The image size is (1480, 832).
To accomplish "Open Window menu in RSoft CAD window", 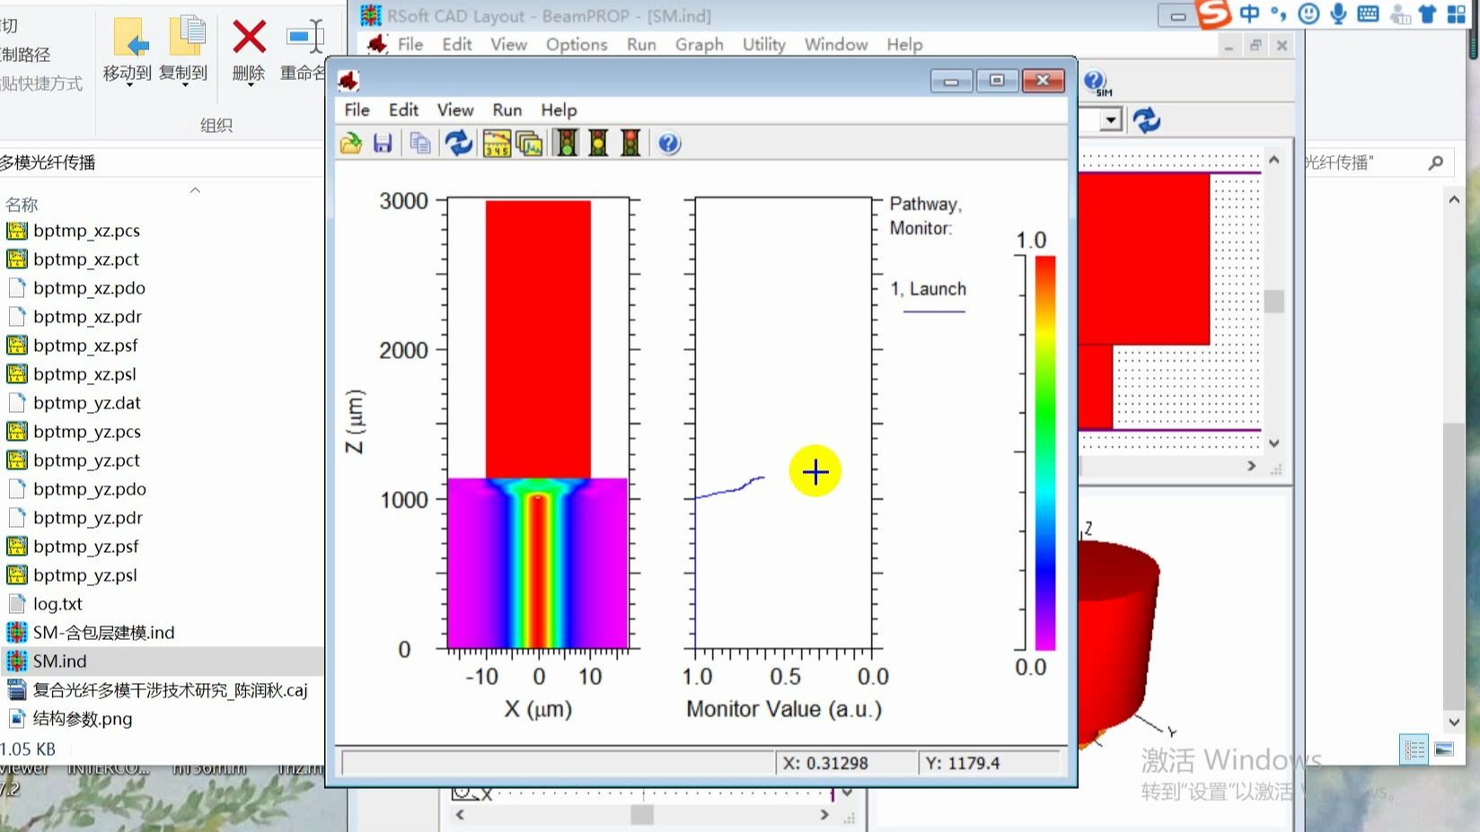I will point(835,44).
